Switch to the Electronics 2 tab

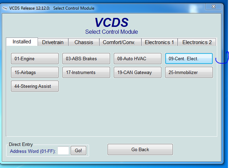coord(197,42)
